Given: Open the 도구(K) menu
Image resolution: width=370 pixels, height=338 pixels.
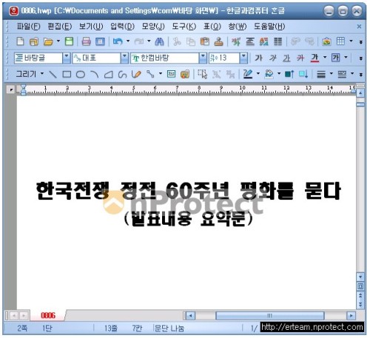Looking at the screenshot, I should [x=184, y=26].
